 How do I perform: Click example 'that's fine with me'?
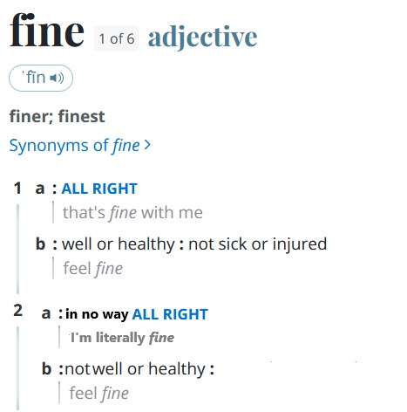click(x=132, y=212)
